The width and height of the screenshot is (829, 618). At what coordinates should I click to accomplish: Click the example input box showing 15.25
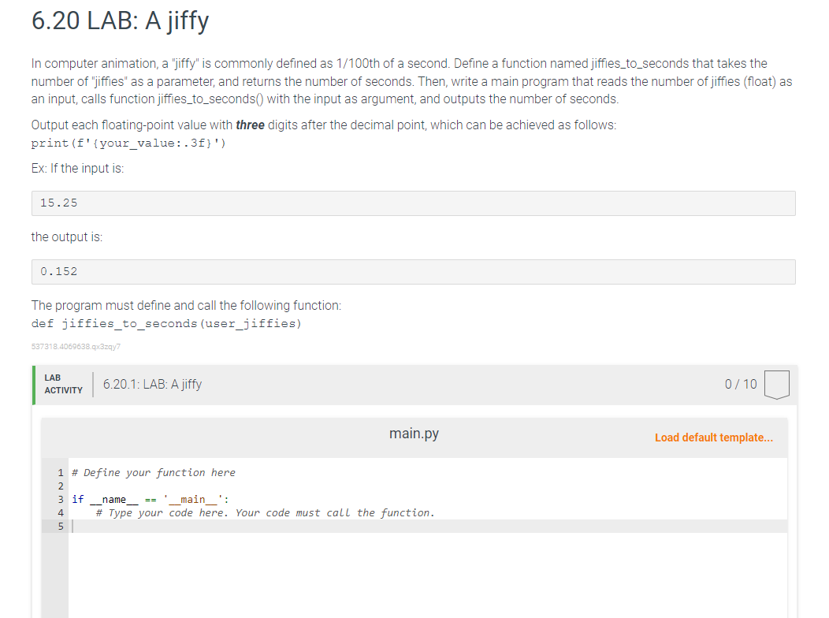pyautogui.click(x=413, y=203)
